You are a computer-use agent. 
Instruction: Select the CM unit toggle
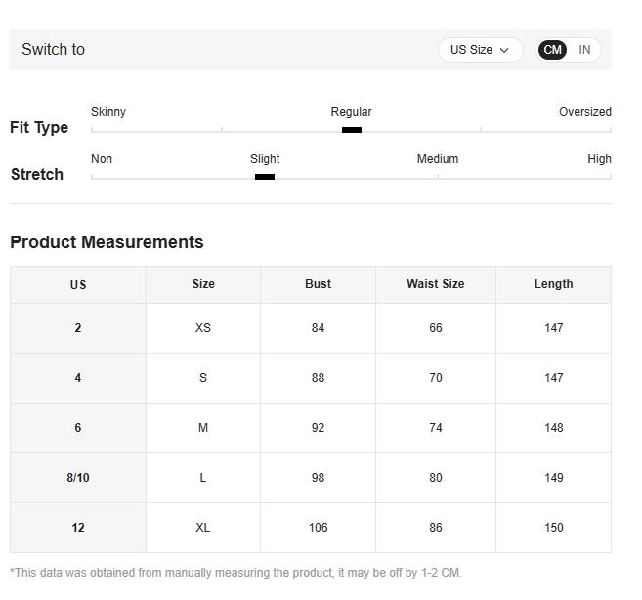tap(553, 50)
